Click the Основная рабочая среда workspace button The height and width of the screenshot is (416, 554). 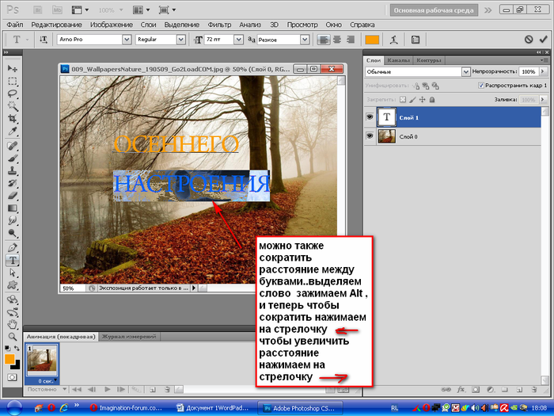pos(433,10)
